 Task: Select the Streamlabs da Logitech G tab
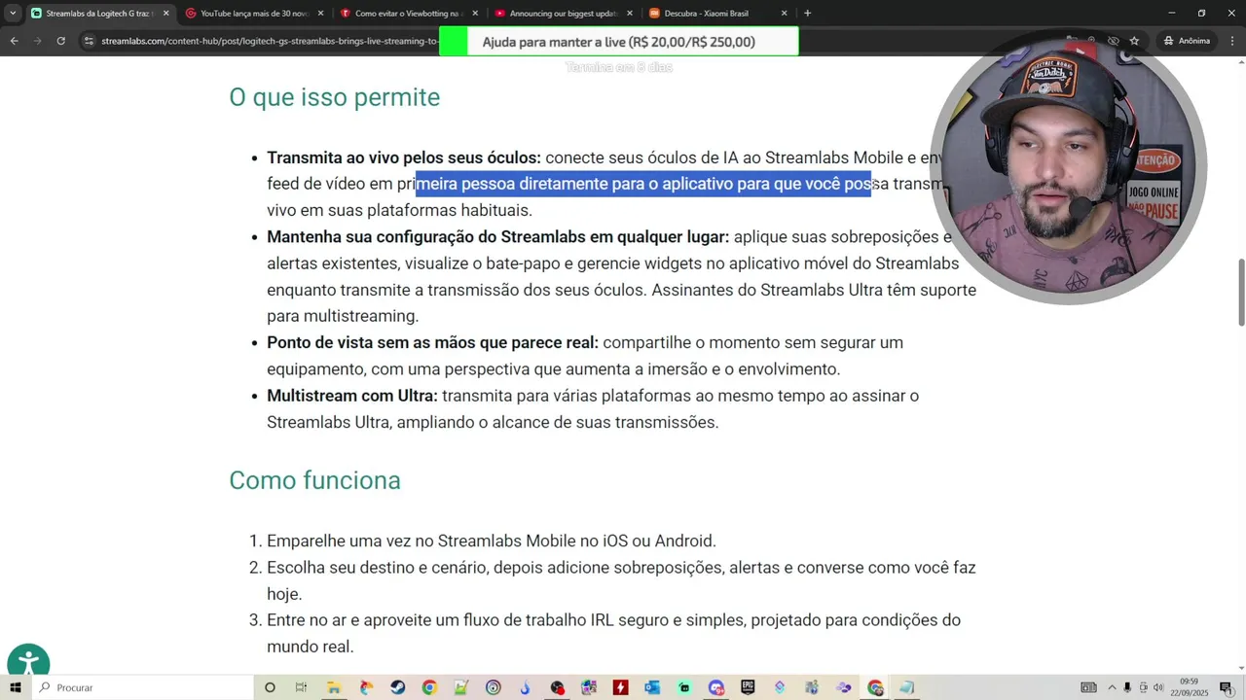pos(99,14)
